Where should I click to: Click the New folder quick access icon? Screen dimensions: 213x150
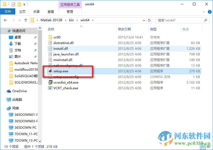pos(19,4)
